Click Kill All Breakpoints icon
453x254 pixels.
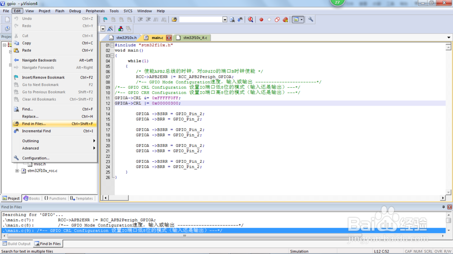(285, 19)
